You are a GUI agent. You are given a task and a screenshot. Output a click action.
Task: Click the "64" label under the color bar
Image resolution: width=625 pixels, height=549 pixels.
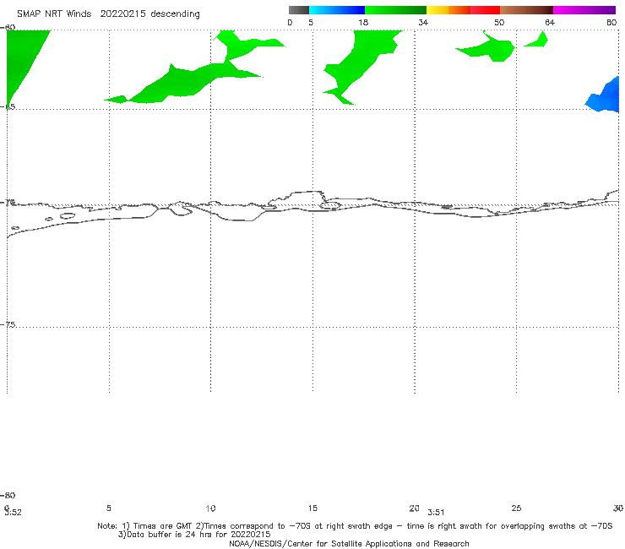pyautogui.click(x=550, y=23)
